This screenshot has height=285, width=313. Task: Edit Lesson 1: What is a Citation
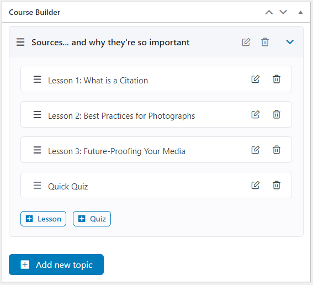pos(255,79)
